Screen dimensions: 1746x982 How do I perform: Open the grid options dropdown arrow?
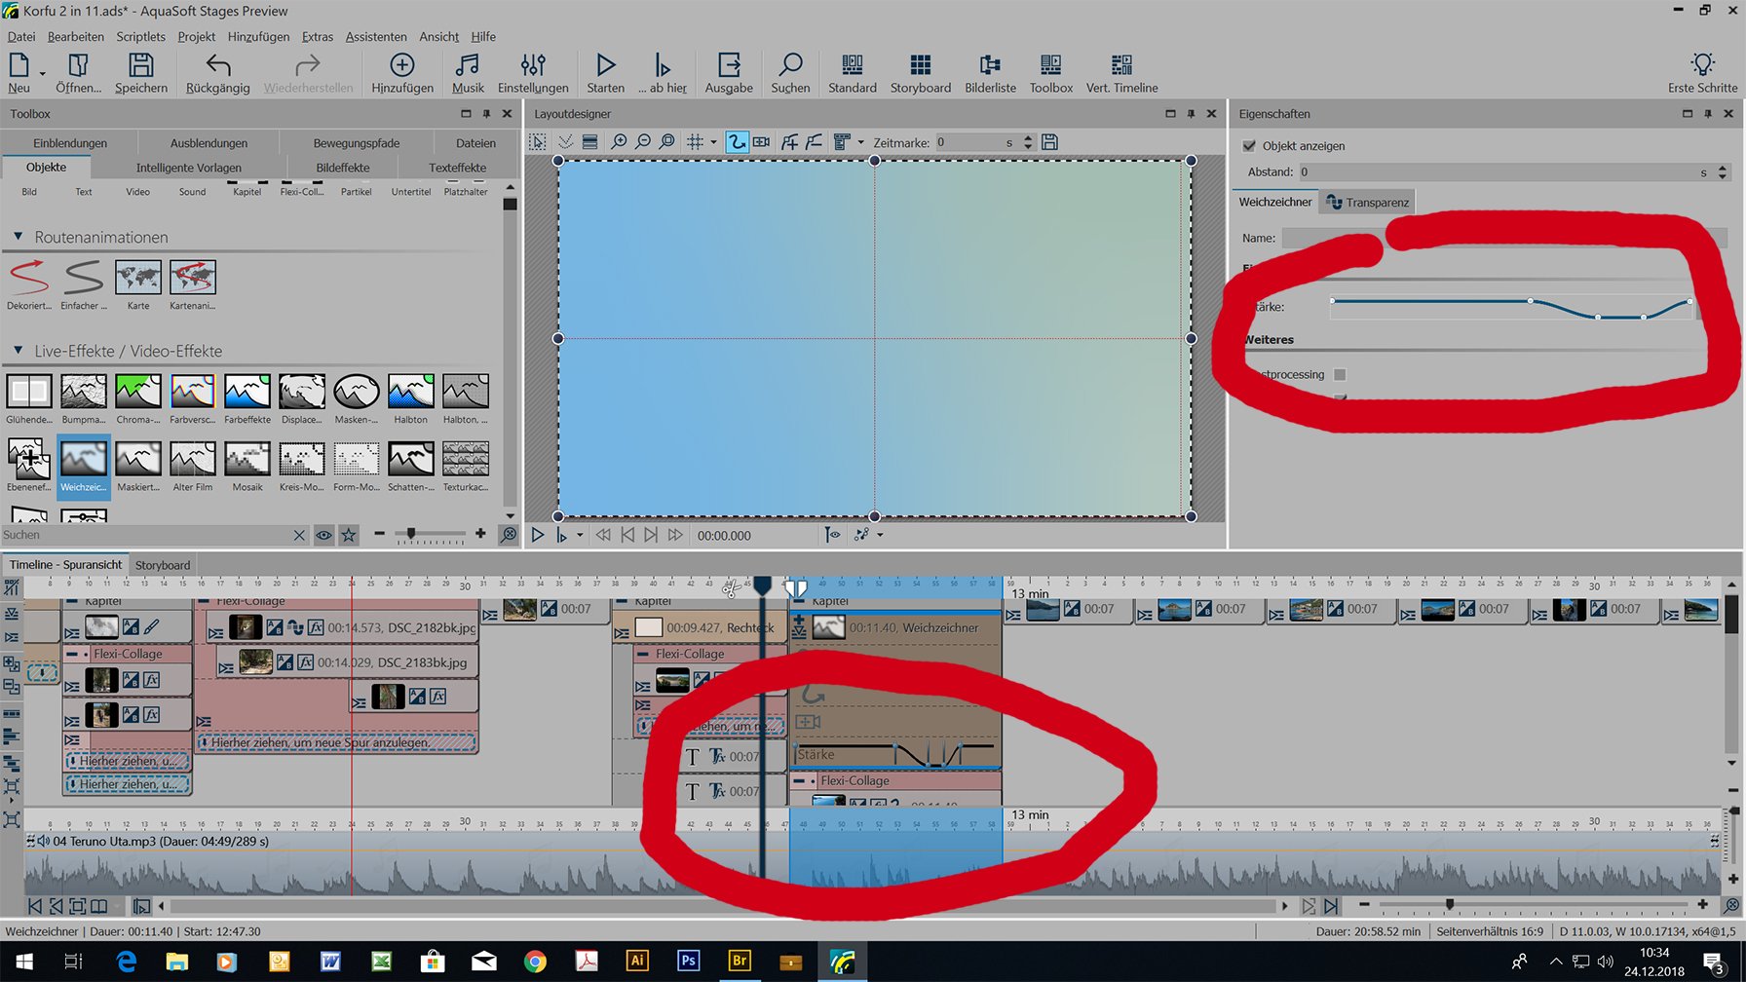pyautogui.click(x=713, y=142)
